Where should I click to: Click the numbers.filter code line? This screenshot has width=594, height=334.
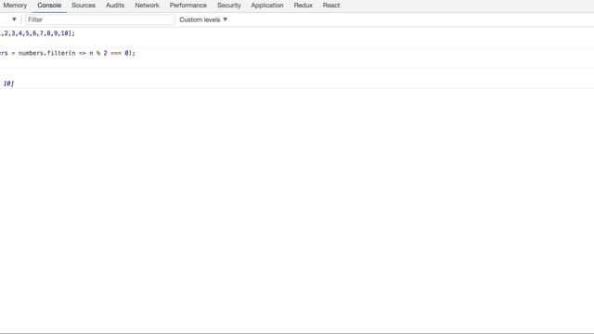click(x=68, y=53)
